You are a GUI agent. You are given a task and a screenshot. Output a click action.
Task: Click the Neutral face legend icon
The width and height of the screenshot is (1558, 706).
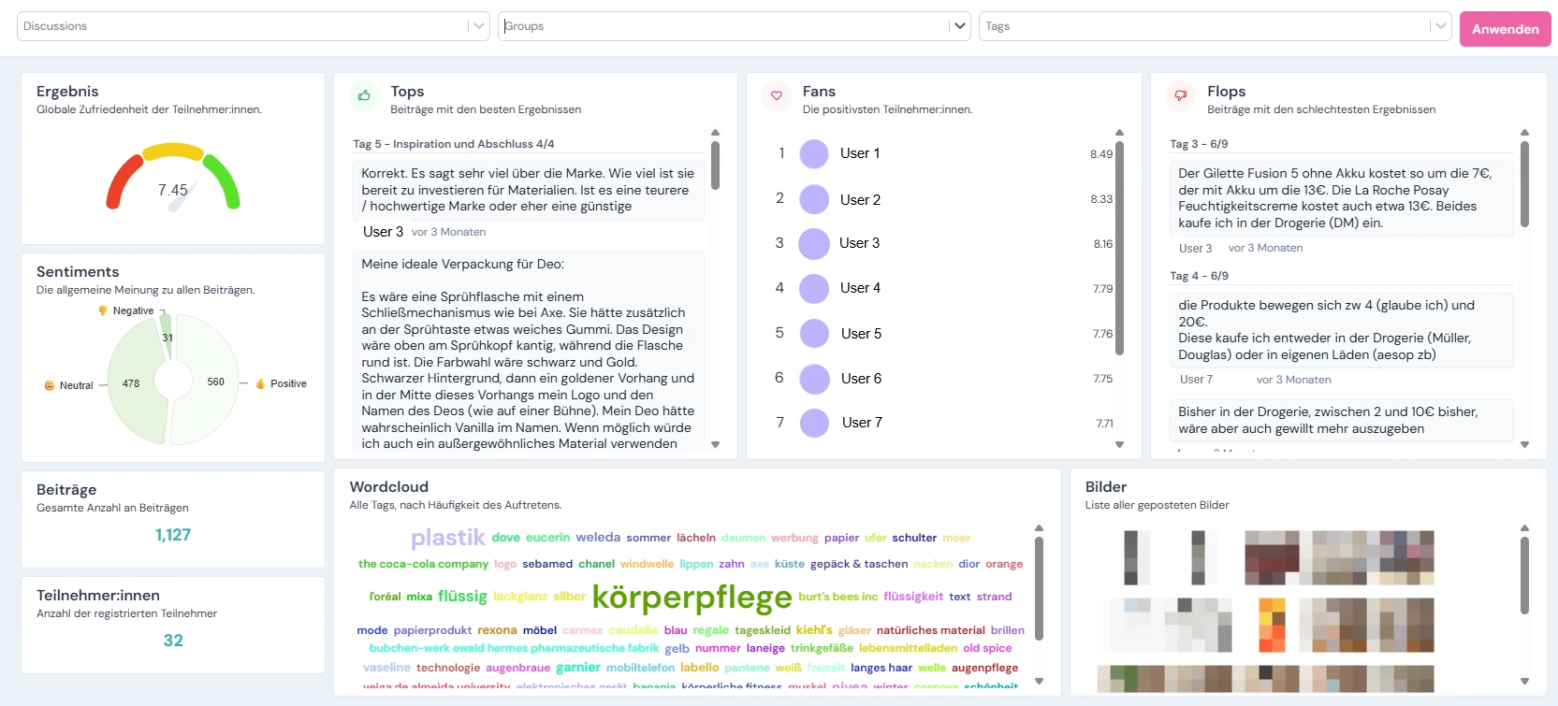[x=50, y=385]
